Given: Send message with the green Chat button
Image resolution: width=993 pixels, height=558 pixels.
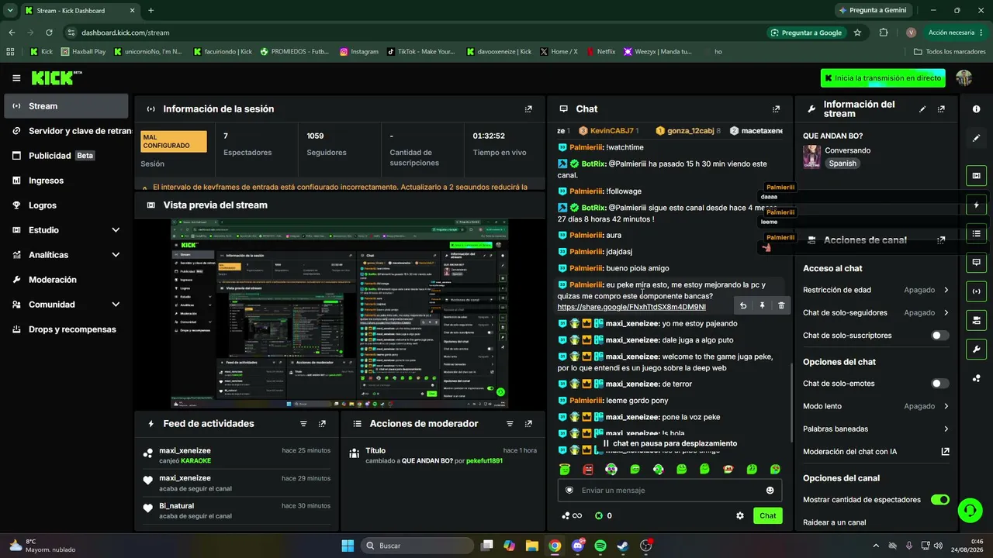Looking at the screenshot, I should (767, 516).
